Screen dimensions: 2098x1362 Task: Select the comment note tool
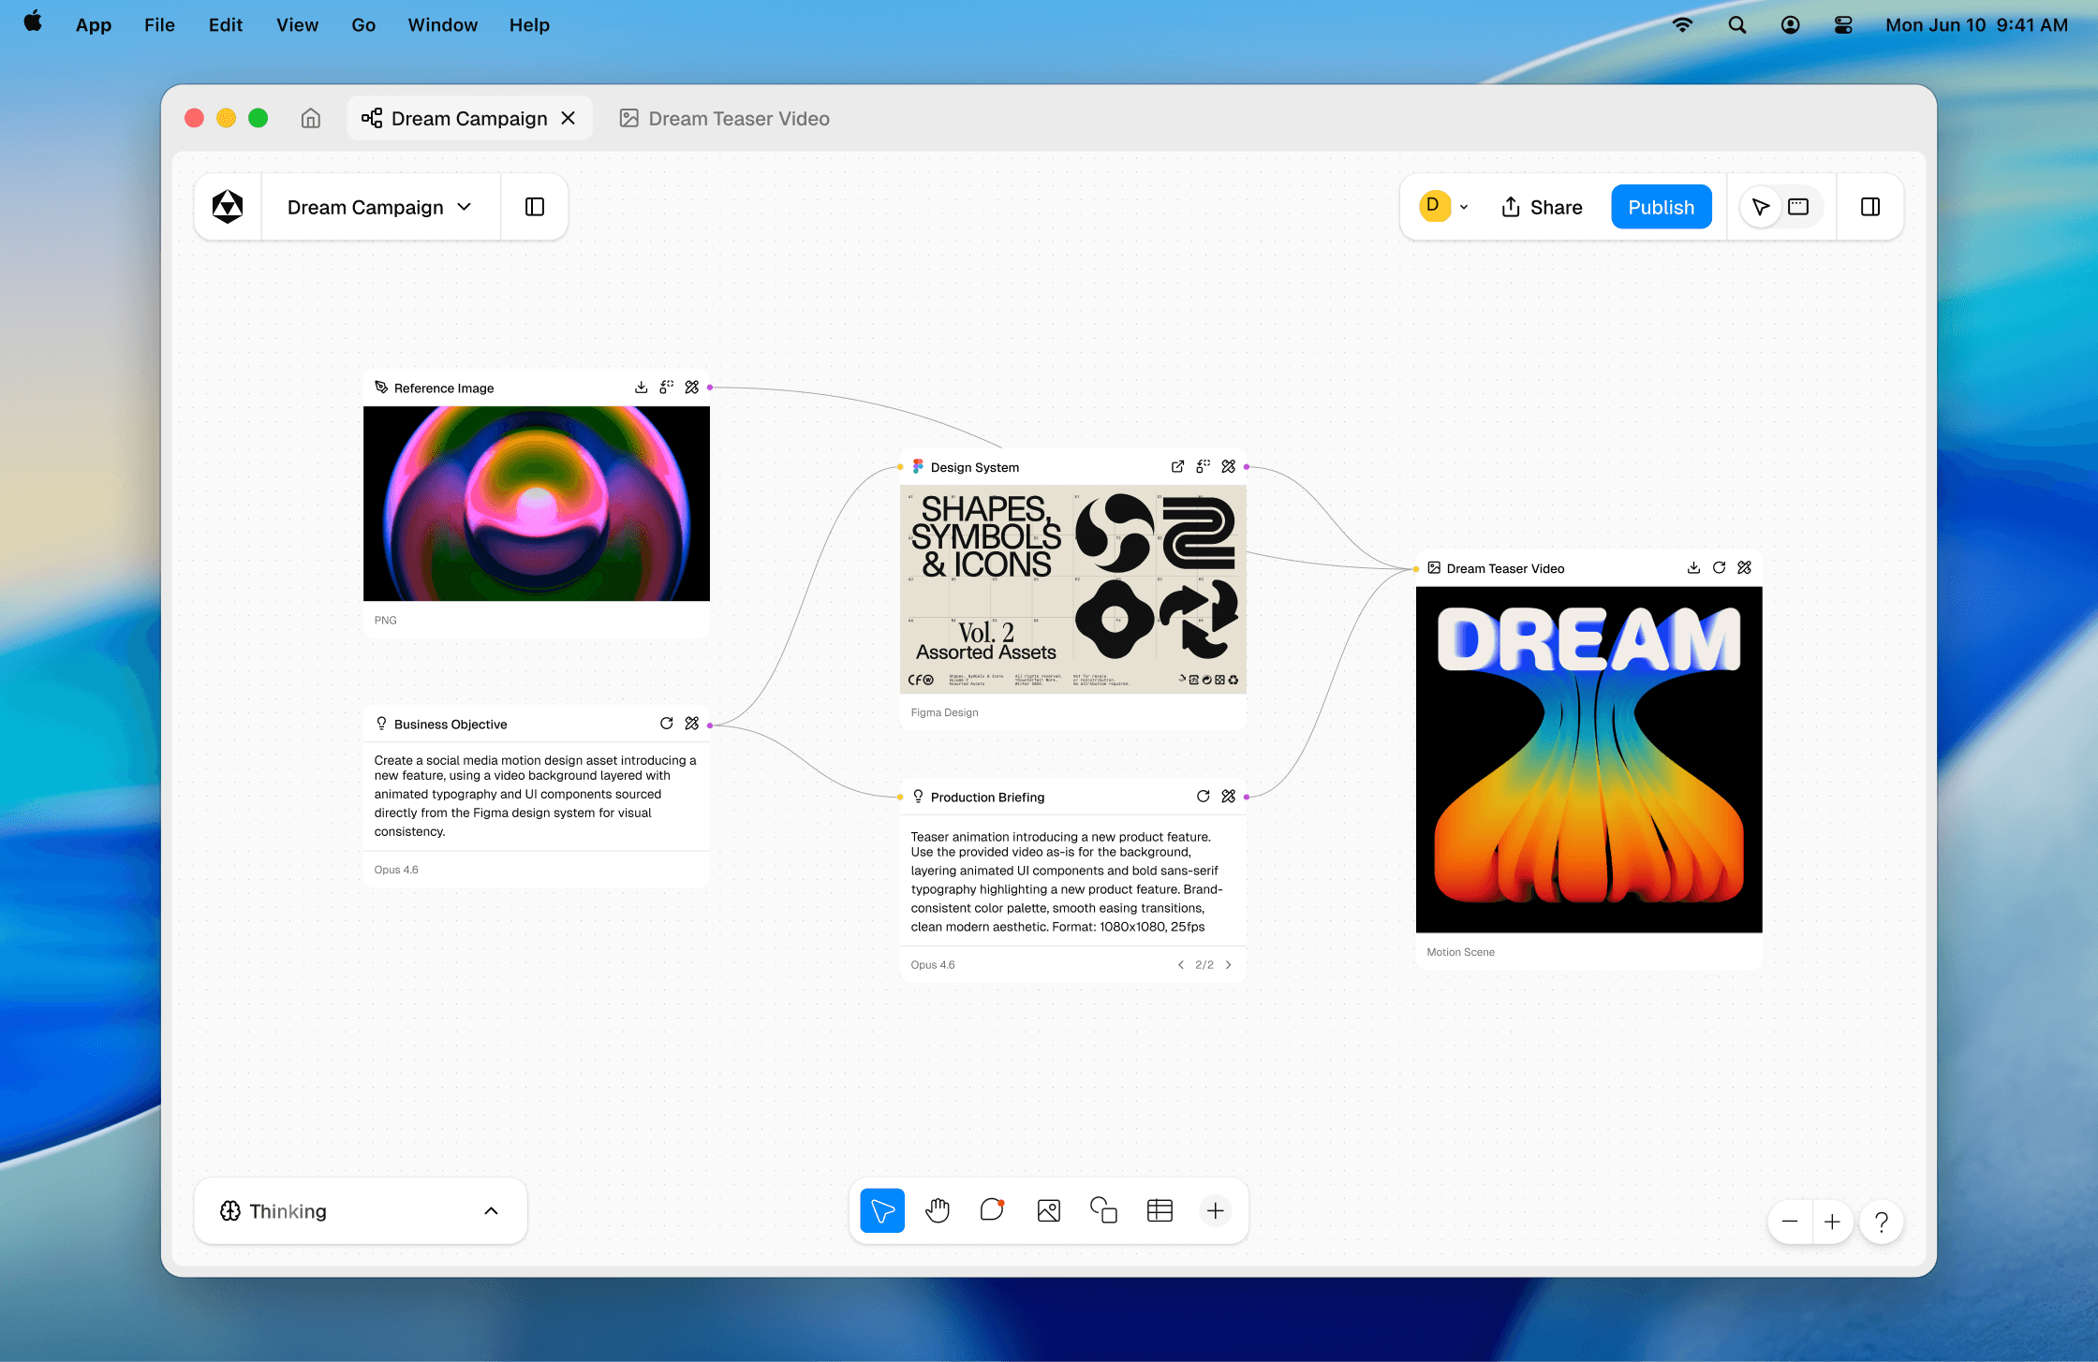[x=993, y=1210]
